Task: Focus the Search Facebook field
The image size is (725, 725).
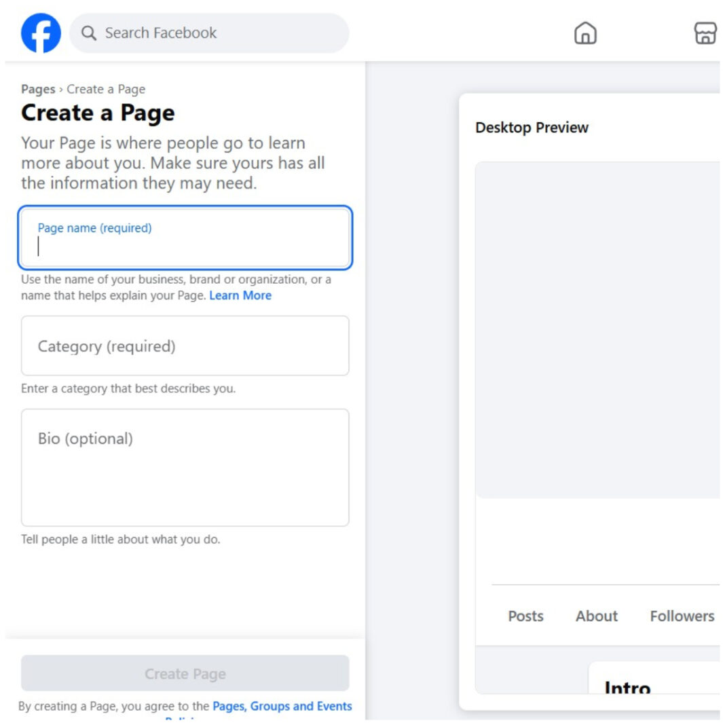Action: 217,33
